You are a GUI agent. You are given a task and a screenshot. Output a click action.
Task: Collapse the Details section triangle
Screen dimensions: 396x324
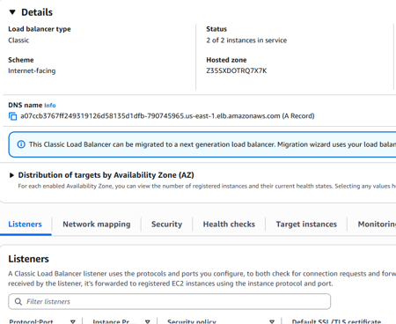point(12,12)
